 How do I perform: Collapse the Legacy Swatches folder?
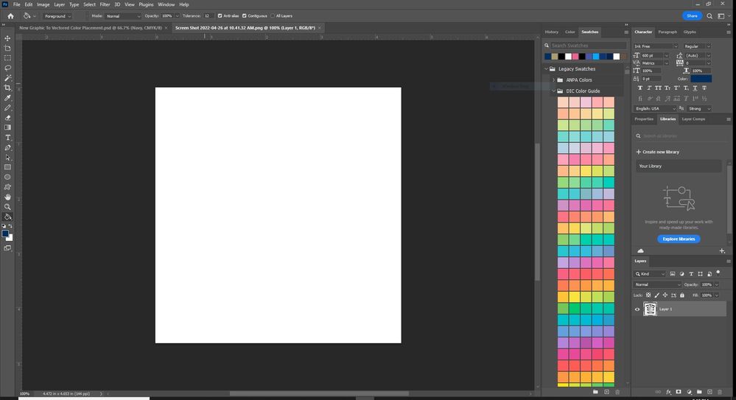[547, 69]
